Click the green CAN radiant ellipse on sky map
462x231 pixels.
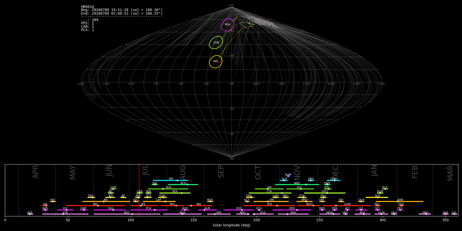coord(216,43)
